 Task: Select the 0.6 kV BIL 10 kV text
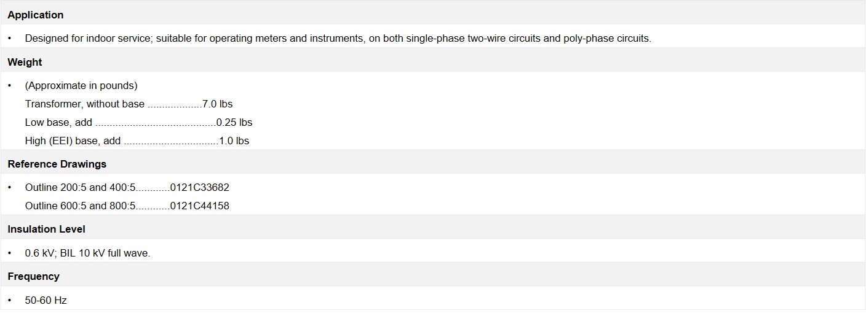[87, 253]
